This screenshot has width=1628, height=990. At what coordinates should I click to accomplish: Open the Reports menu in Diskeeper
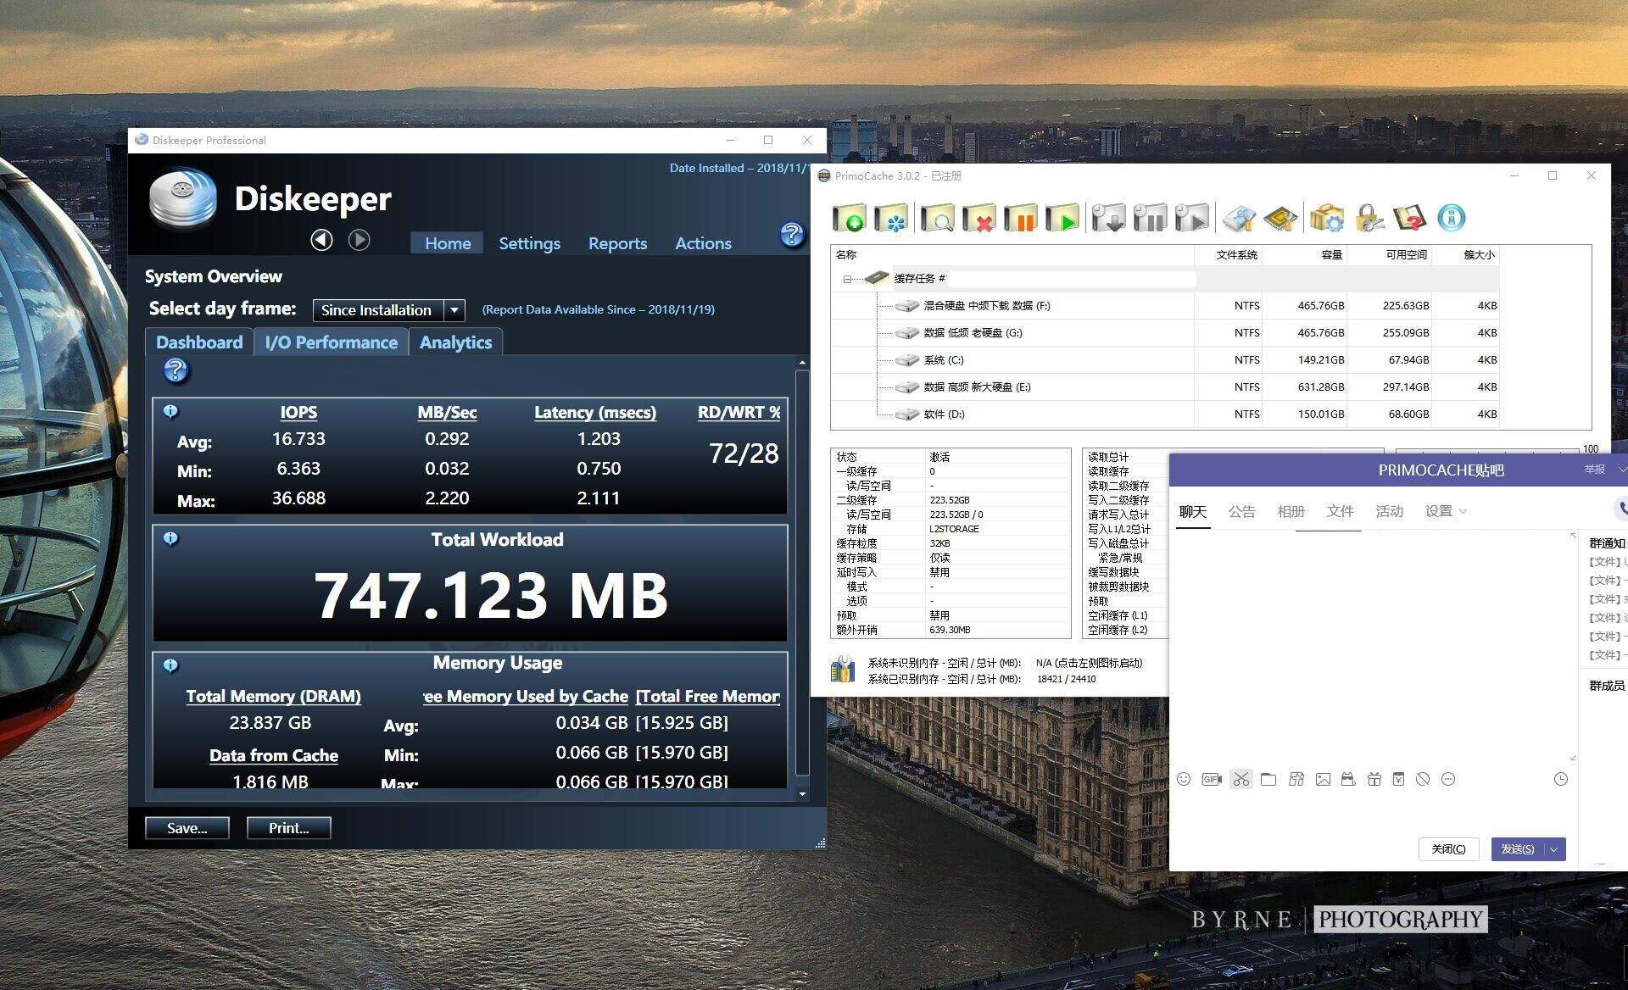point(617,243)
